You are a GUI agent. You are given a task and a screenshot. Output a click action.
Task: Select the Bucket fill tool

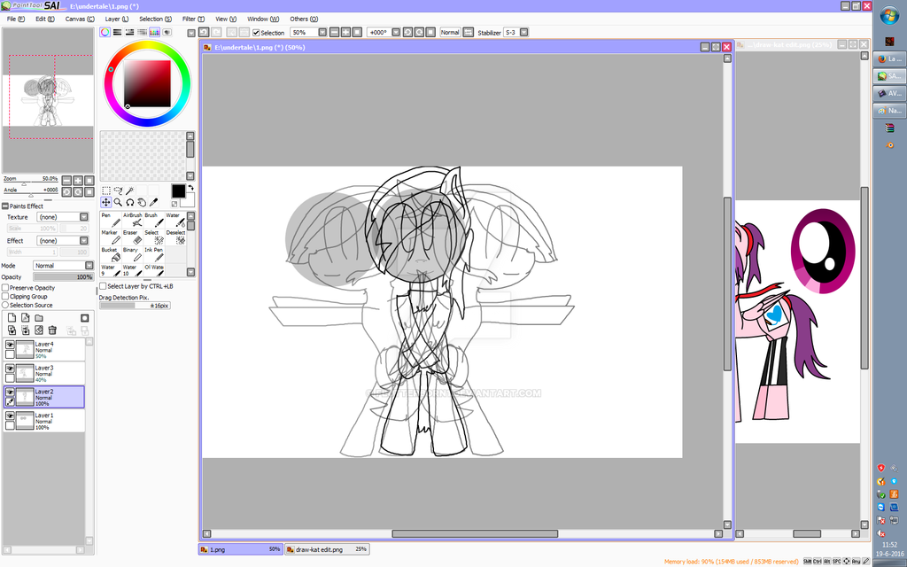click(111, 254)
